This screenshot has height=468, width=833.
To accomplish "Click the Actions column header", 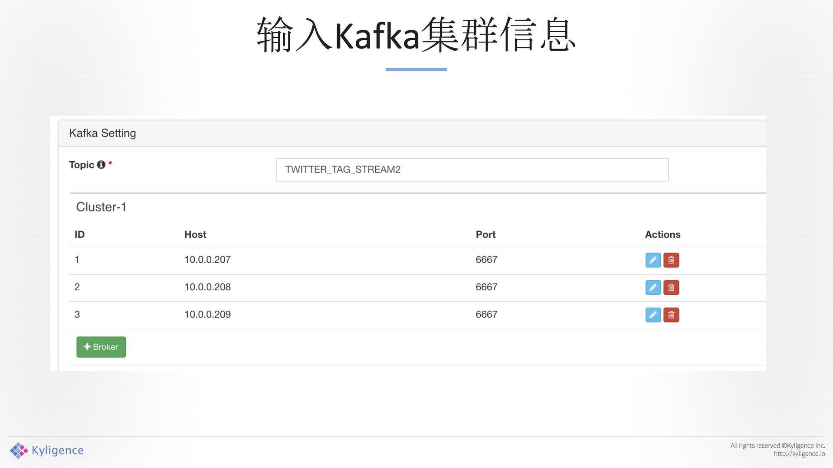I will (662, 234).
